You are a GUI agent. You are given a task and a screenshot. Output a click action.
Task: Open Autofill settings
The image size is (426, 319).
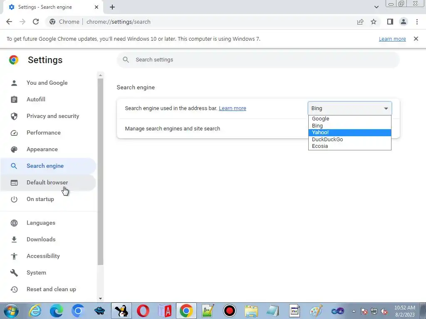[48, 99]
